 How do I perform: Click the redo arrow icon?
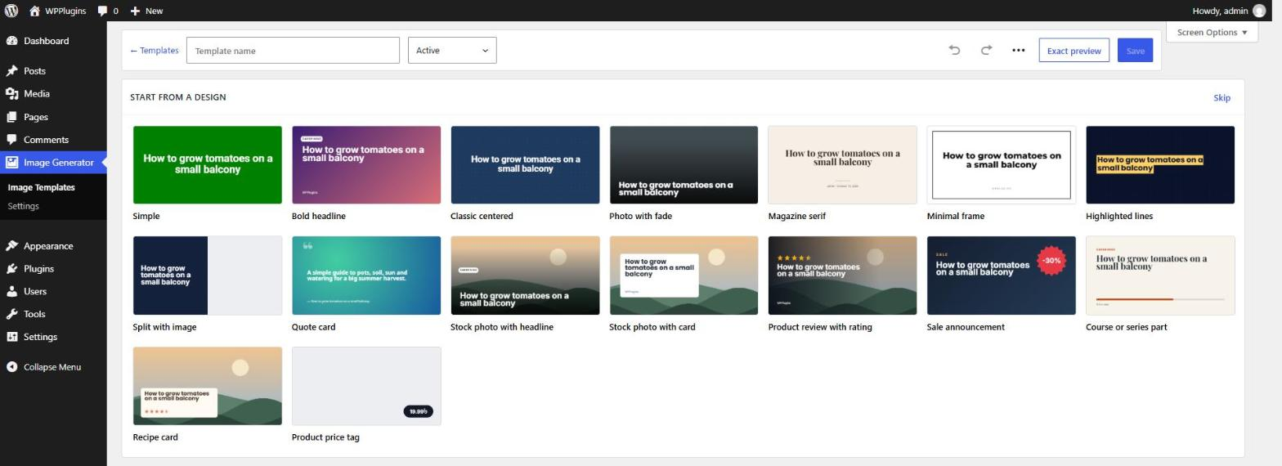coord(986,50)
